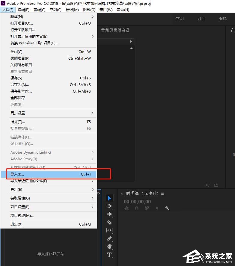The width and height of the screenshot is (235, 266).
Task: Select the Pen tool
Action: pyautogui.click(x=109, y=239)
